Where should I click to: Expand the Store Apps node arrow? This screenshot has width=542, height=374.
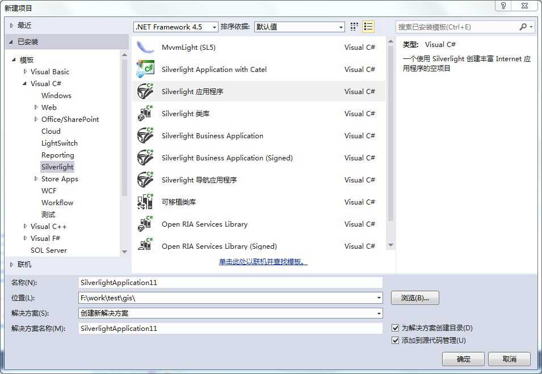pyautogui.click(x=36, y=178)
